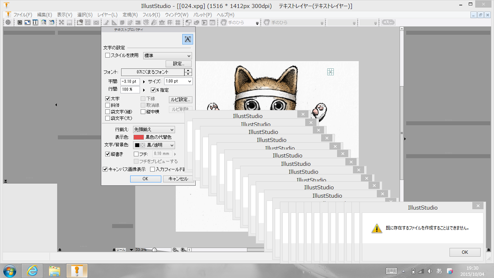Open Internet Explorer from the taskbar

point(32,270)
